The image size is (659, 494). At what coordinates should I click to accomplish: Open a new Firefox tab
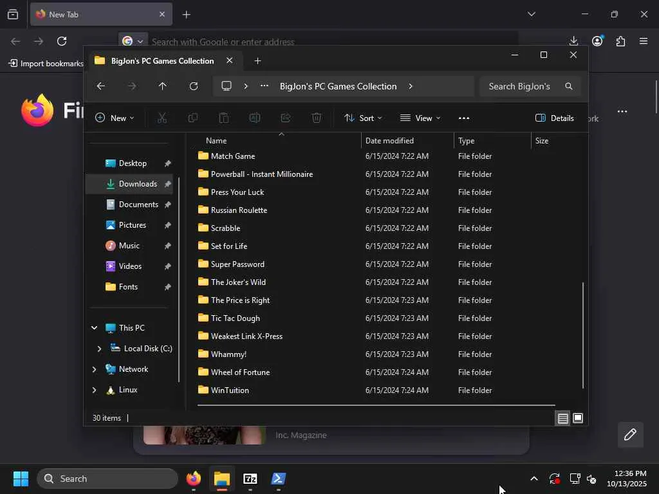click(186, 14)
